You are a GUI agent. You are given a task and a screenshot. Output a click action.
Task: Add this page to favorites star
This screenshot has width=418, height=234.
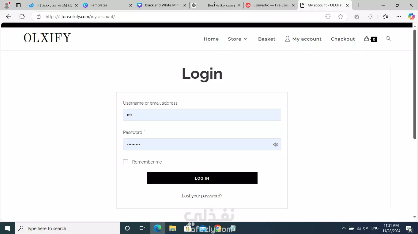click(341, 16)
